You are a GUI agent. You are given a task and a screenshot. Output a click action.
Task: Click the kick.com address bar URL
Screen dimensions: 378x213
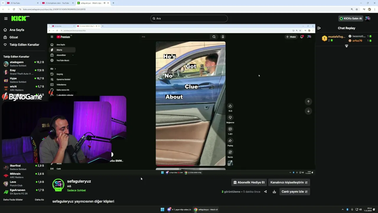tap(54, 9)
